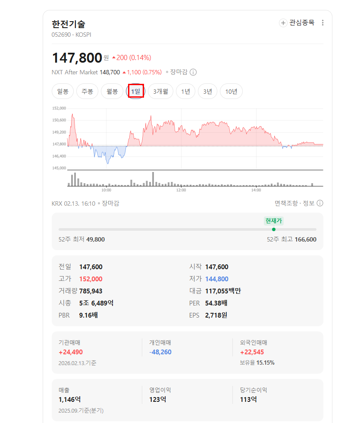This screenshot has width=357, height=423.
Task: Click the EPS value 2,718원
Action: [216, 315]
